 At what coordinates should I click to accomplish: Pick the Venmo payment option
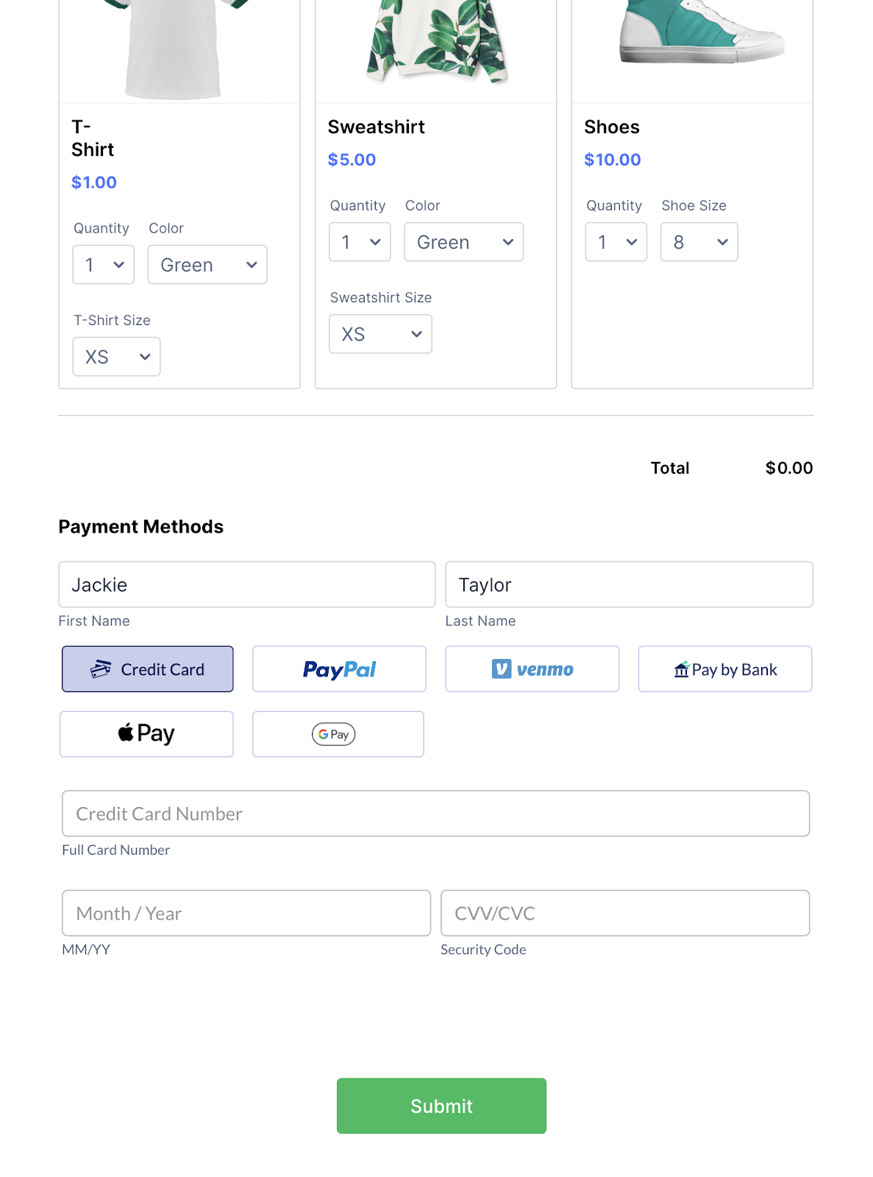coord(532,669)
